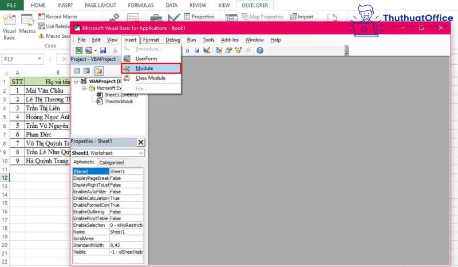Screen dimensions: 458x267
Task: Open Properties Window icon in VBA toolbar
Action: (228, 50)
